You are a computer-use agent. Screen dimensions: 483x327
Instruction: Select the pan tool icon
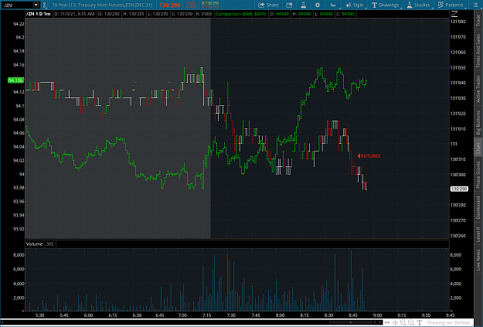387,322
